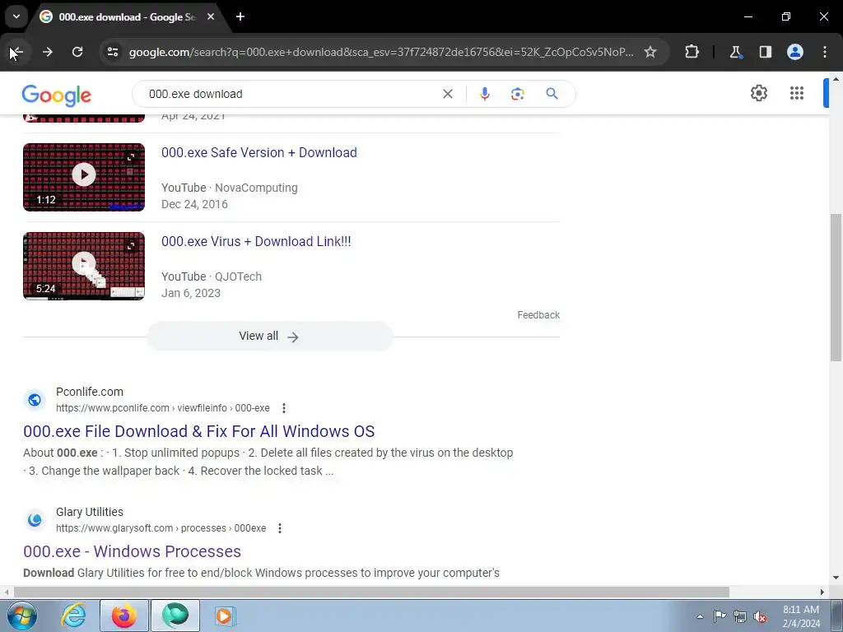The image size is (843, 632).
Task: Go back using the browser back arrow
Action: (16, 52)
